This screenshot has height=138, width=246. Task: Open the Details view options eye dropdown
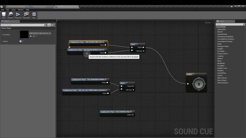53,25
